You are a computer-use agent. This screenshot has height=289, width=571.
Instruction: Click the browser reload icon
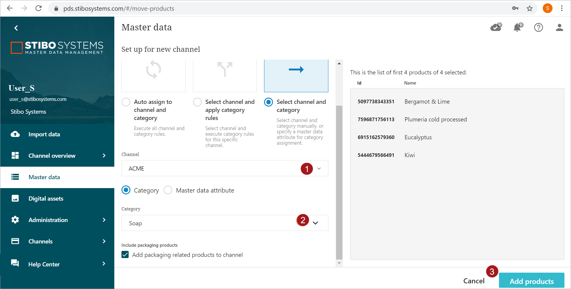pyautogui.click(x=38, y=8)
